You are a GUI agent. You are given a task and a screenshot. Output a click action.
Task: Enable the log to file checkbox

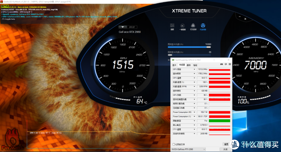coord(174,144)
